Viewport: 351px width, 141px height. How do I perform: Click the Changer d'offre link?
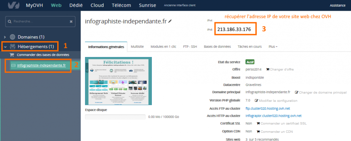click(282, 69)
